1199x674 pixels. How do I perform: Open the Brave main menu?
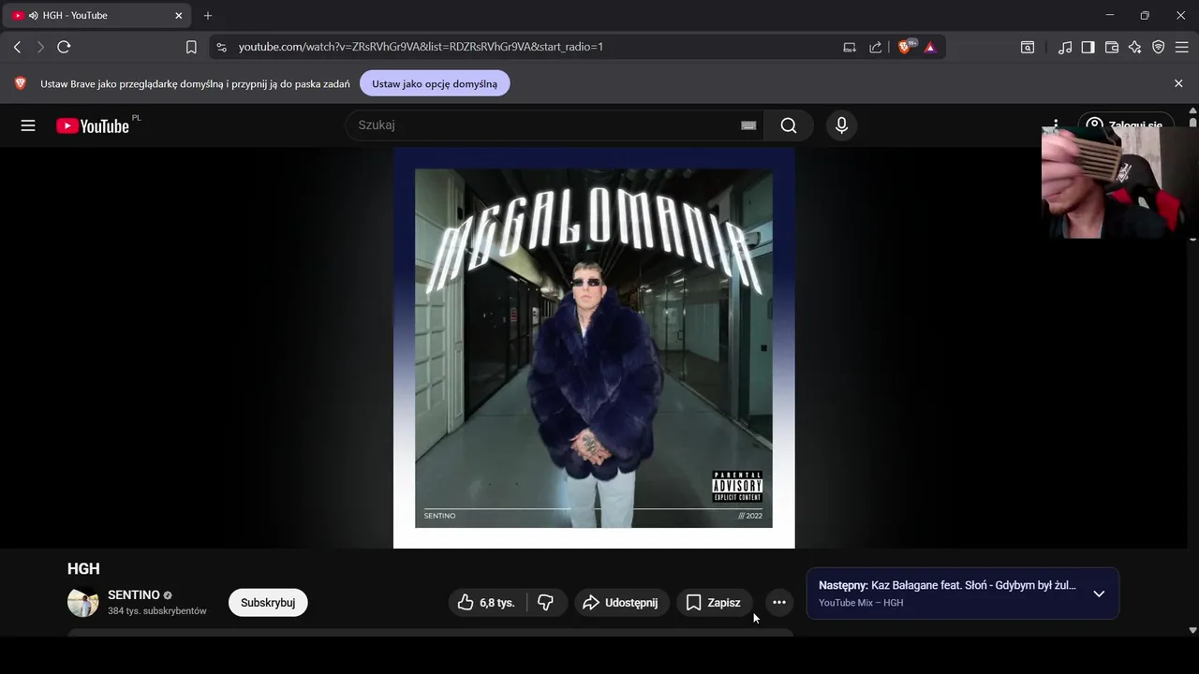click(1182, 47)
